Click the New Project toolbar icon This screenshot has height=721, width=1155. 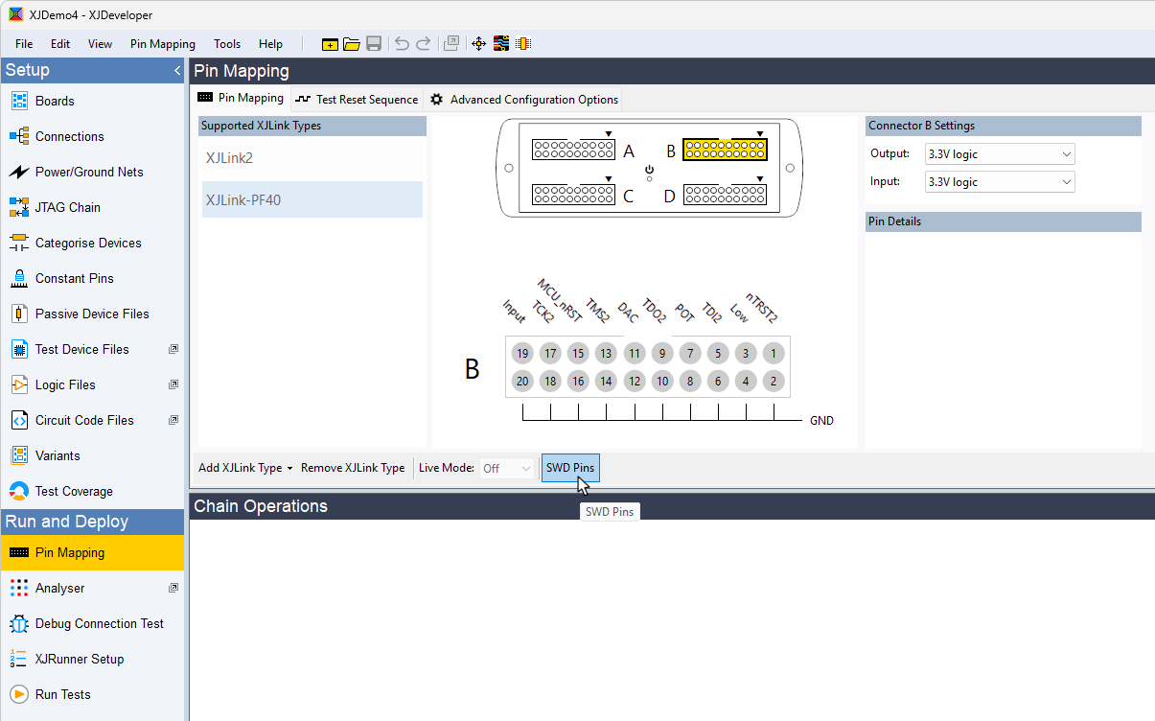(x=330, y=44)
